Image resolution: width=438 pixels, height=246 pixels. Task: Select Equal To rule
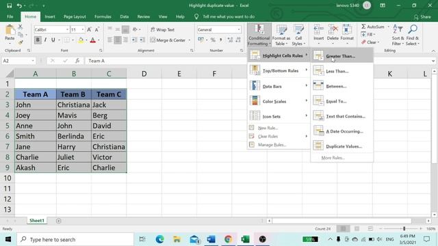click(x=342, y=101)
